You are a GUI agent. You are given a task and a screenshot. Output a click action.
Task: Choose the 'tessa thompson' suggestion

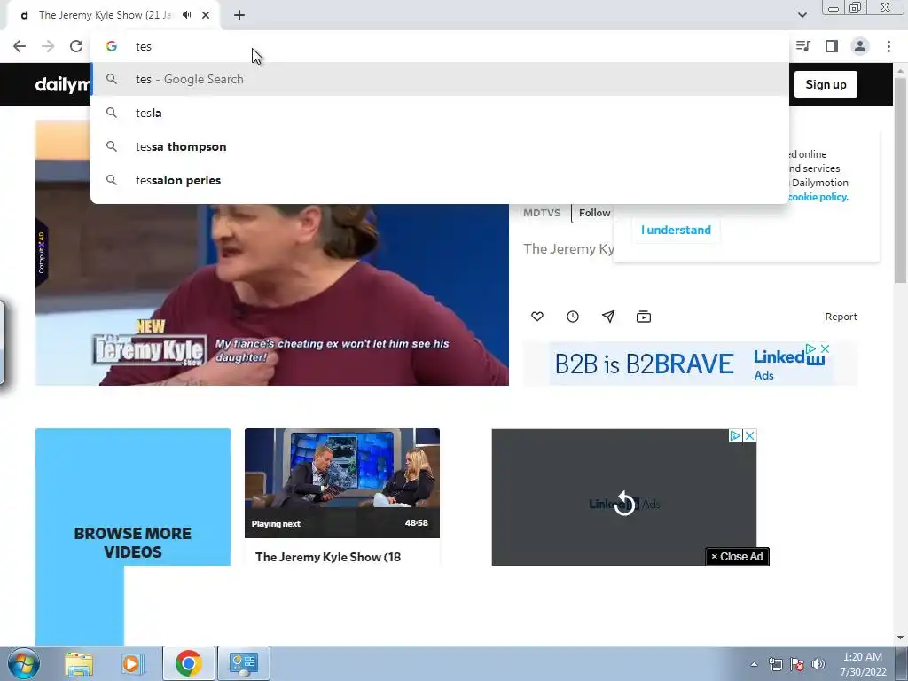440,146
